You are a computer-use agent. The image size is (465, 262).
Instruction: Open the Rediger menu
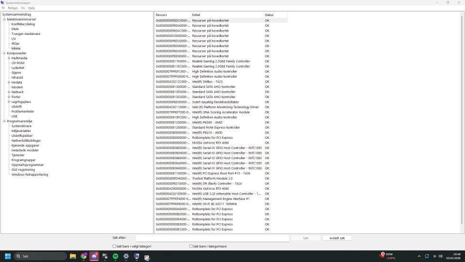tap(13, 8)
